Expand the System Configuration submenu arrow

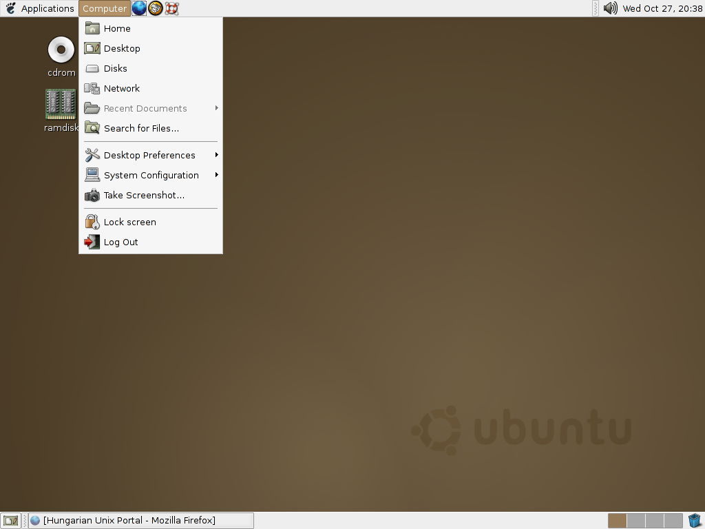[216, 174]
